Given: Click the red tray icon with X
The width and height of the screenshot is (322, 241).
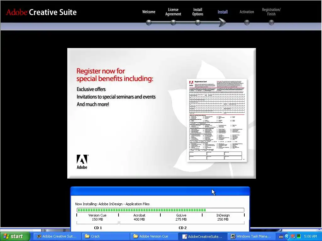Looking at the screenshot, I should coord(293,236).
